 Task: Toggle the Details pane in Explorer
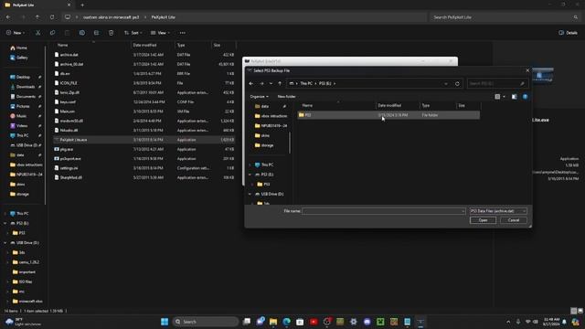pyautogui.click(x=568, y=33)
